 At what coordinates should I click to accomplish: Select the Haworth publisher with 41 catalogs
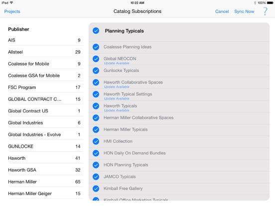[46, 158]
